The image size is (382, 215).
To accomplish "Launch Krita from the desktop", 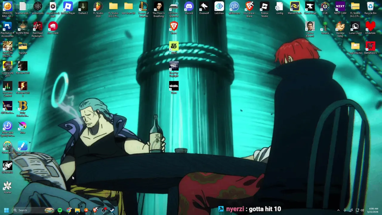I will [23, 128].
